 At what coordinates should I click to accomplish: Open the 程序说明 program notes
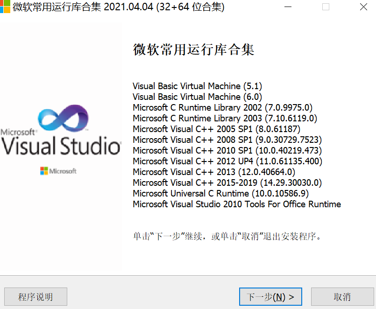(x=35, y=296)
